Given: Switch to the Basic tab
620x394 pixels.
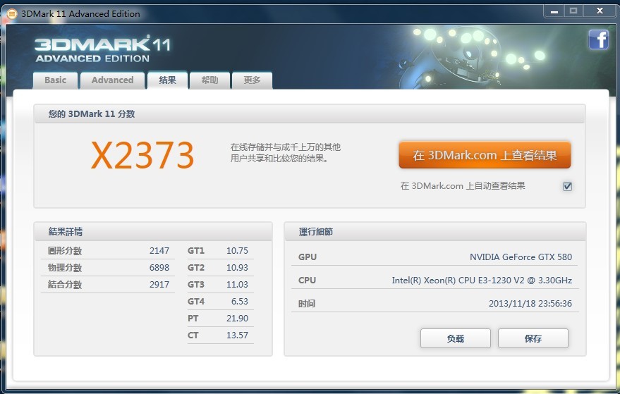Looking at the screenshot, I should click(55, 80).
